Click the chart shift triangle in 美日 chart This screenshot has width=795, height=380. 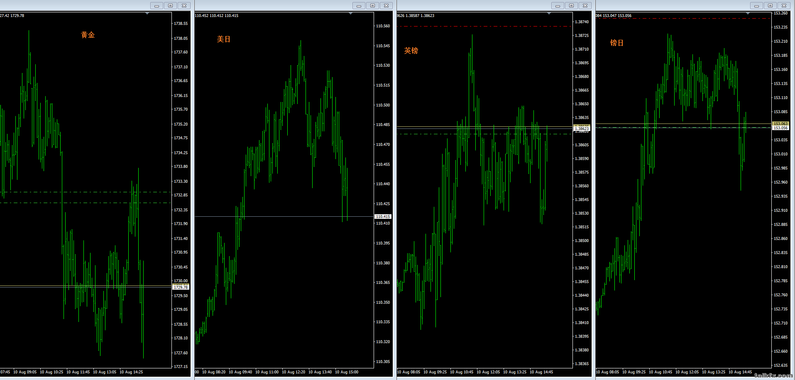coord(350,14)
